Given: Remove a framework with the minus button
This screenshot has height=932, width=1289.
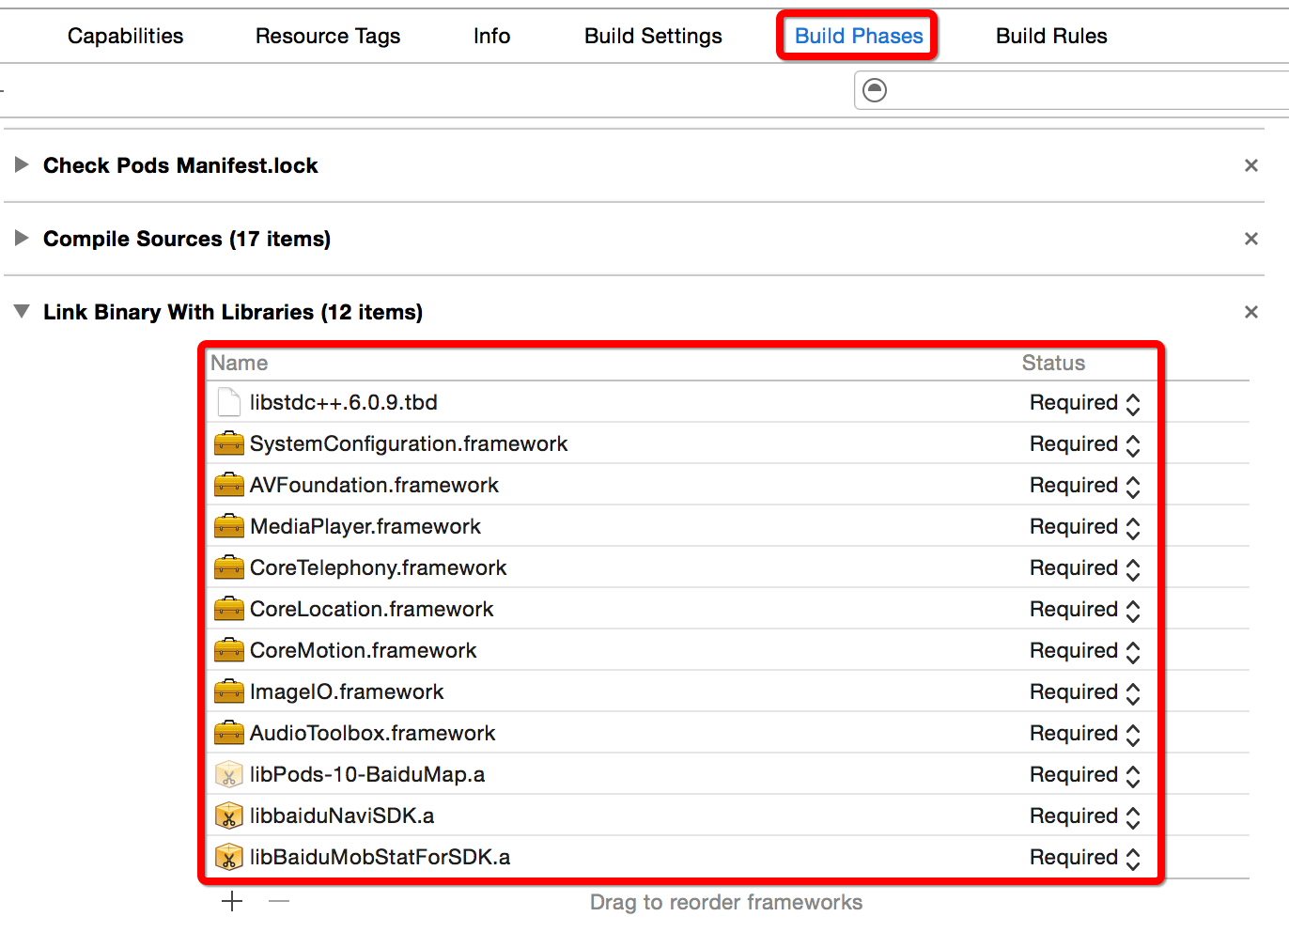Looking at the screenshot, I should [x=279, y=902].
